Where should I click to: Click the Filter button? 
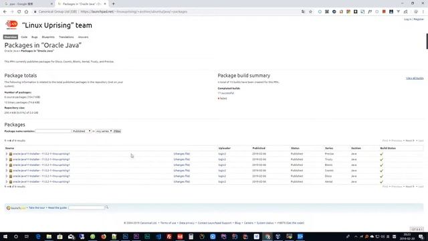117,131
